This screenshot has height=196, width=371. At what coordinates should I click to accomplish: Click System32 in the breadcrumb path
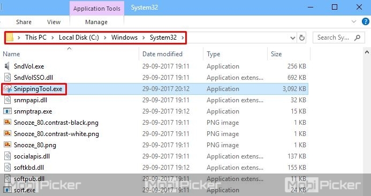[163, 37]
